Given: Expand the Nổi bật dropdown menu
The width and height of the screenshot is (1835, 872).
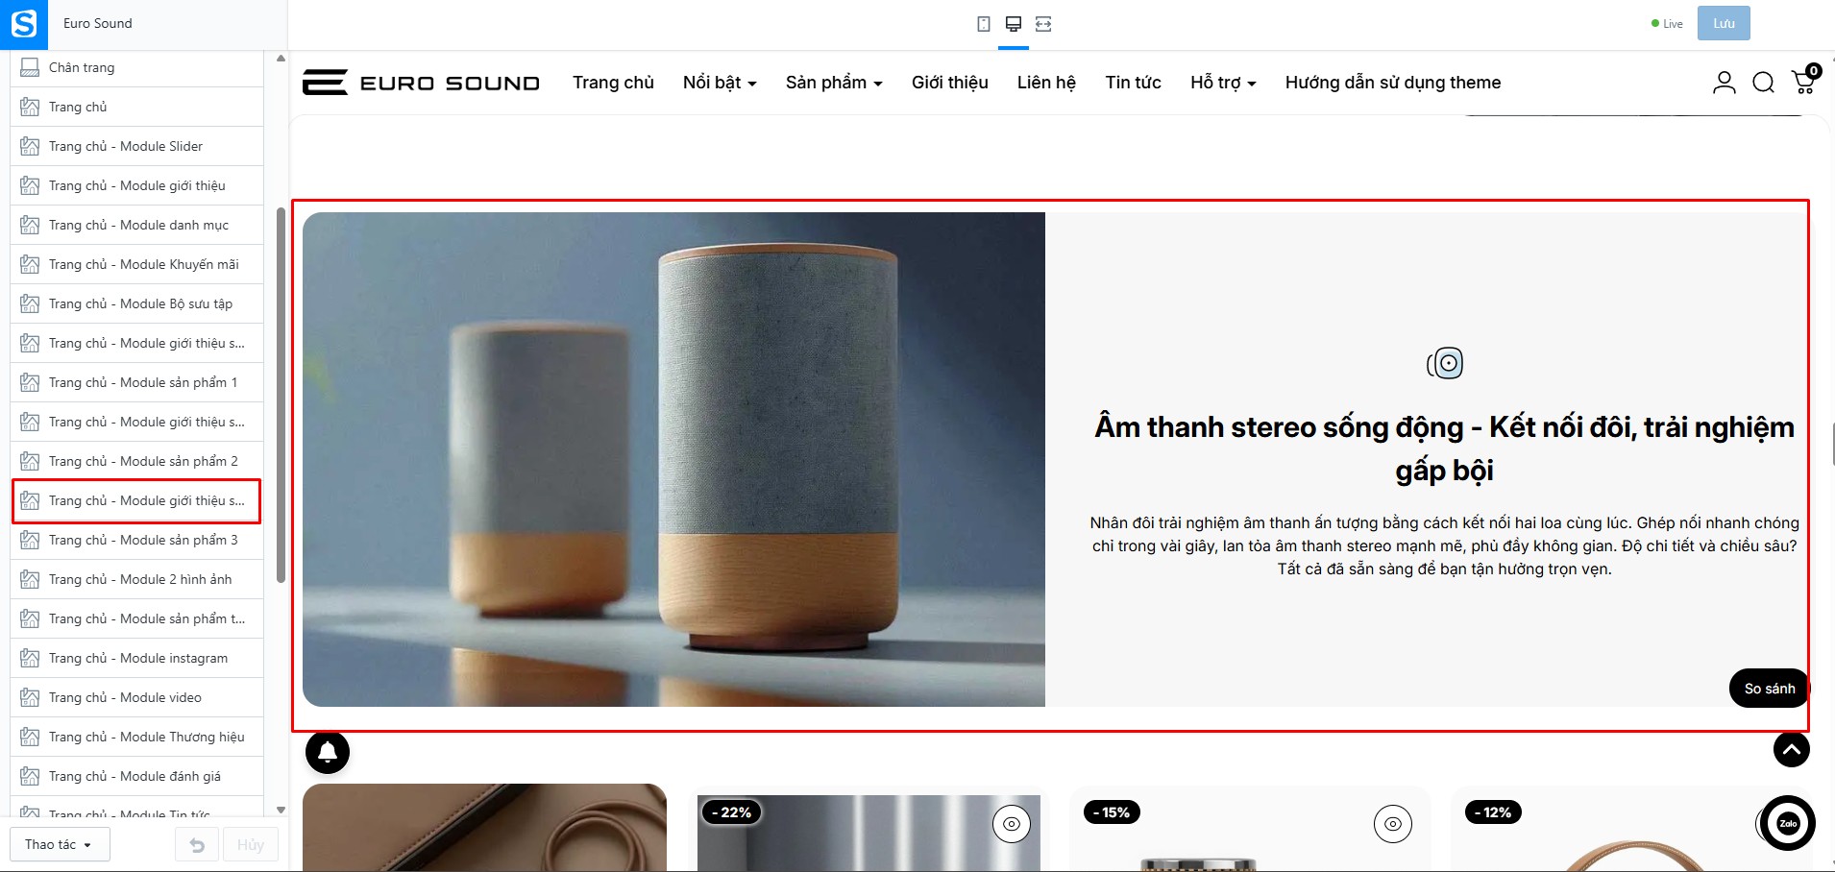Looking at the screenshot, I should (720, 83).
